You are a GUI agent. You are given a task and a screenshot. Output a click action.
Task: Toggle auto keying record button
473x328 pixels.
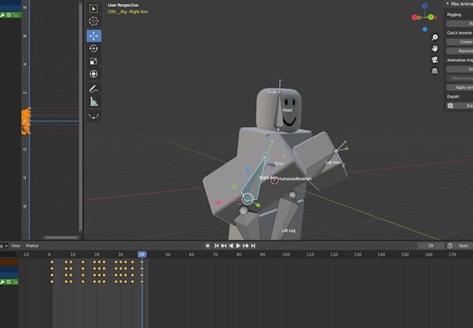[207, 245]
